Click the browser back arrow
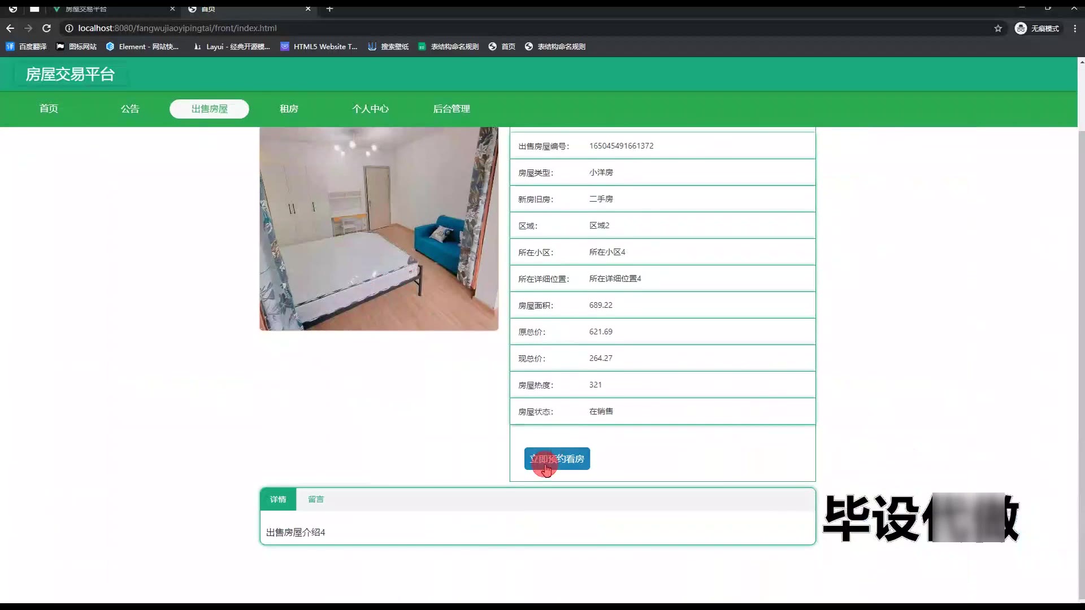Viewport: 1085px width, 610px height. tap(10, 28)
